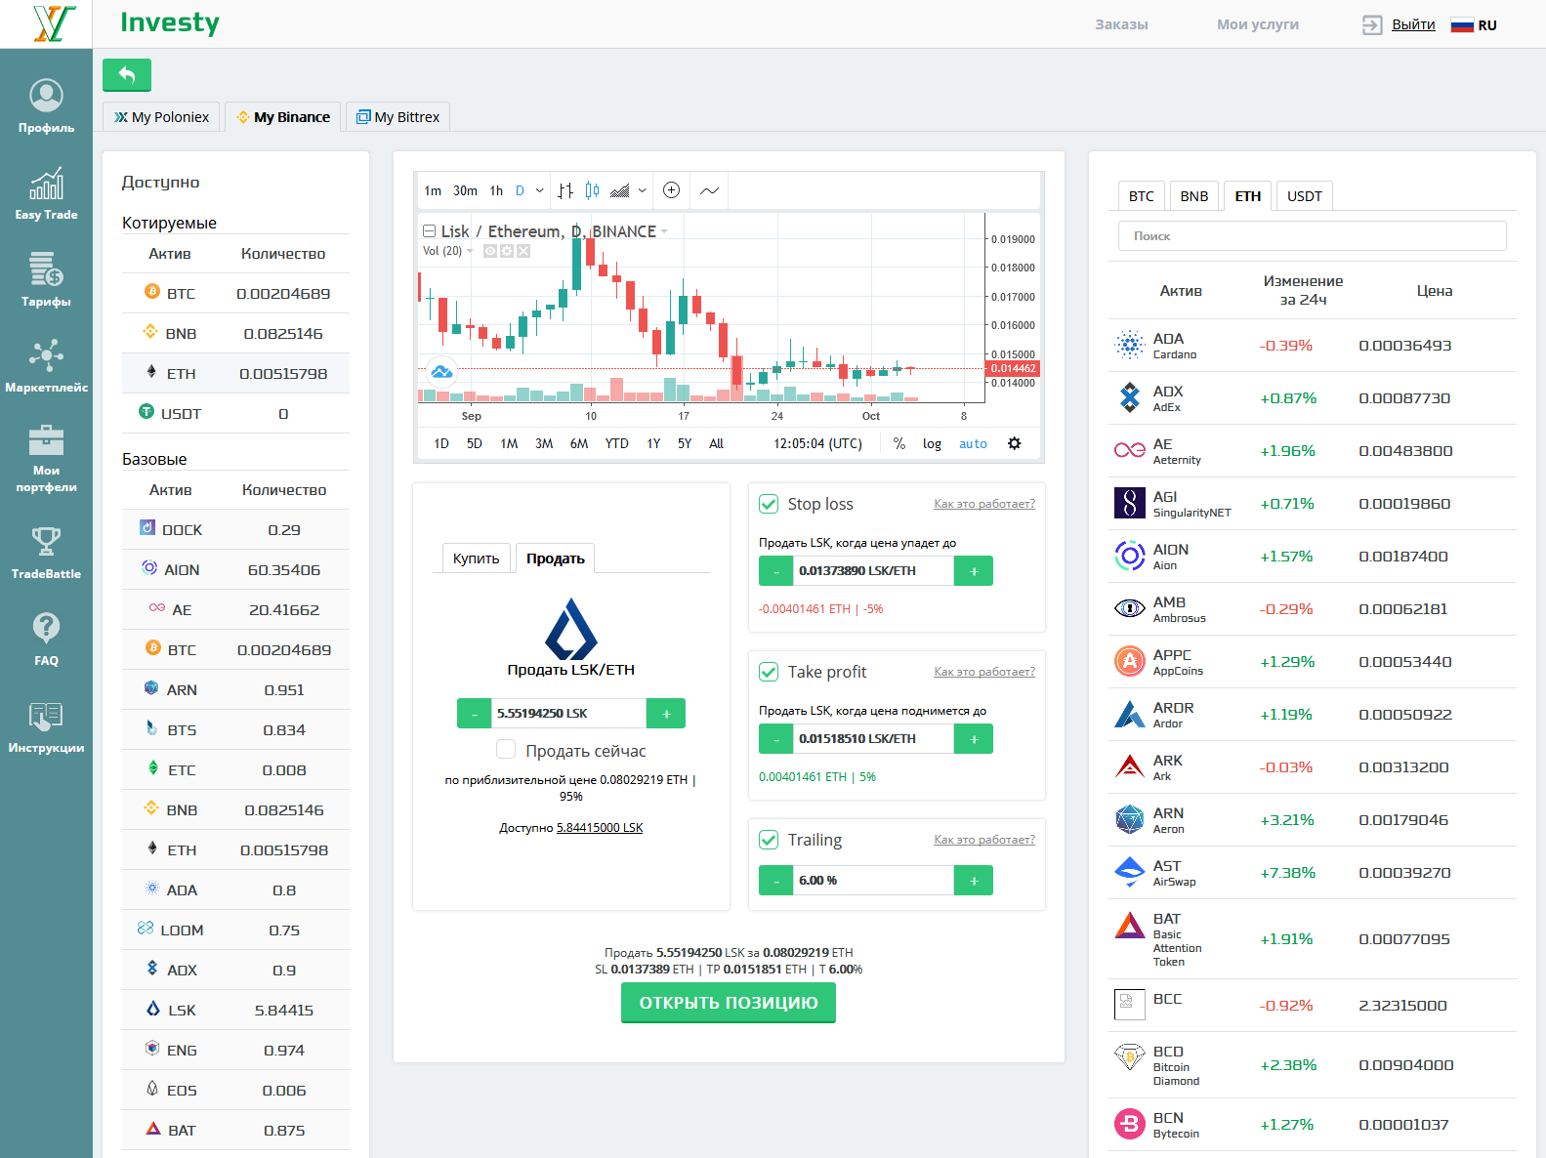This screenshot has height=1158, width=1546.
Task: Increase the Trailing percent with plus
Action: [974, 881]
